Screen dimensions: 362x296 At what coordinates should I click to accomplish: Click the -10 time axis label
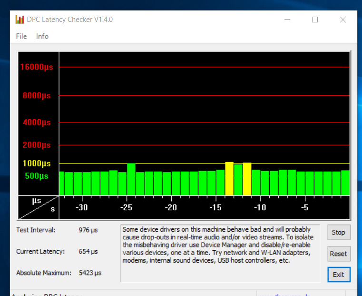click(260, 207)
